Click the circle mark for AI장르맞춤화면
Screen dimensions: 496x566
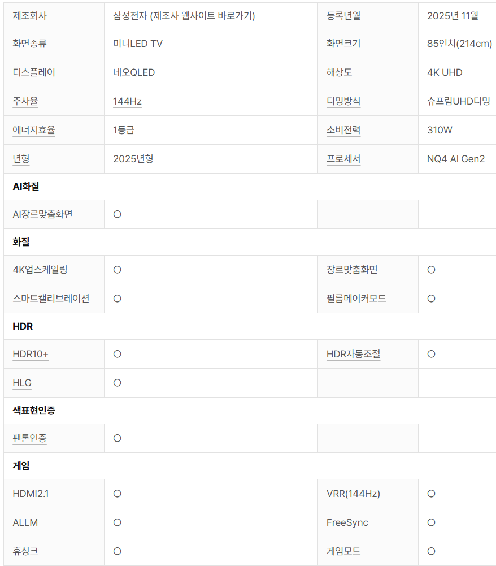click(118, 214)
